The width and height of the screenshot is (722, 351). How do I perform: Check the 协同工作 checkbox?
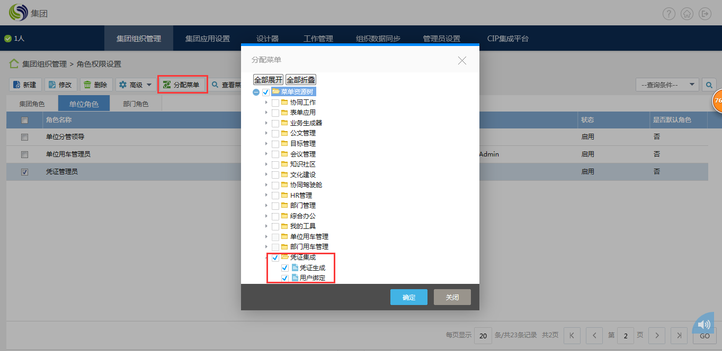tap(275, 103)
